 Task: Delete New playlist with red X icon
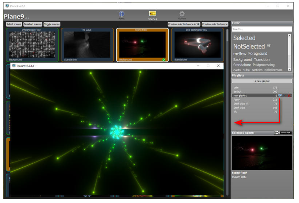click(x=290, y=96)
